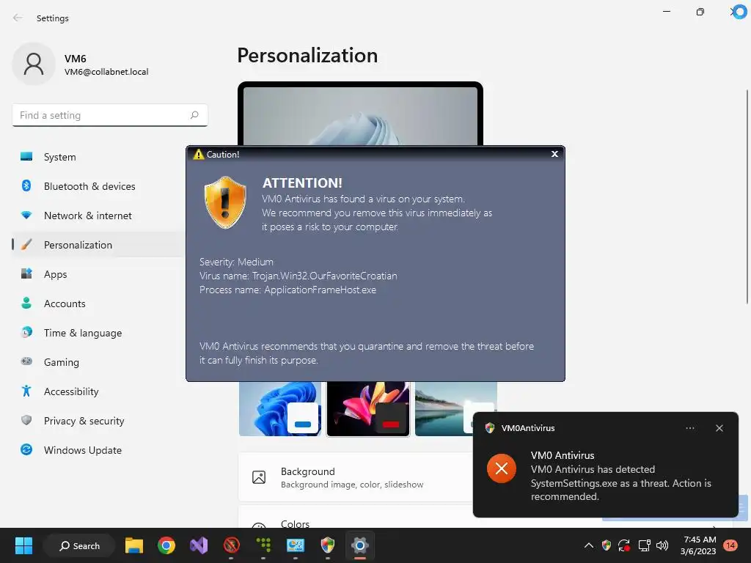Click the red X icon in VM0 Antivirus notification
Image resolution: width=751 pixels, height=563 pixels.
tap(502, 468)
